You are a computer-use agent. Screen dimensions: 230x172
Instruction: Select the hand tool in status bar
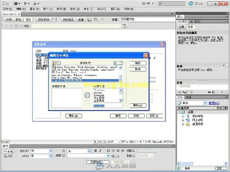pos(100,142)
